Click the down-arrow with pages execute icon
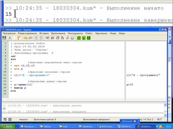The width and height of the screenshot is (173, 129). click(x=53, y=38)
